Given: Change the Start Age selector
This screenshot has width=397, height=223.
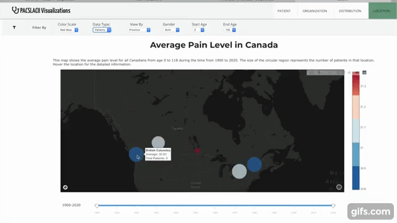Looking at the screenshot, I should [x=198, y=30].
